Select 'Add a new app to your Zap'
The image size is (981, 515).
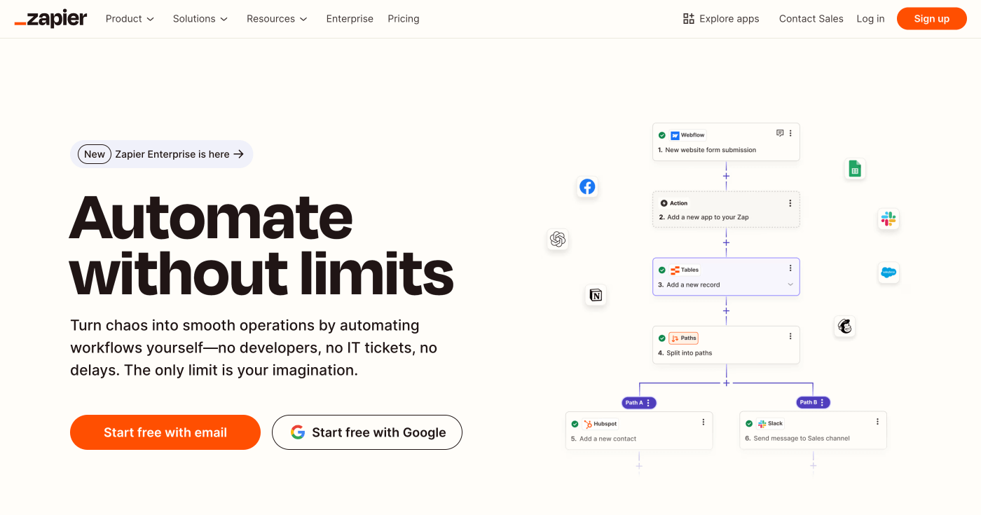[708, 217]
